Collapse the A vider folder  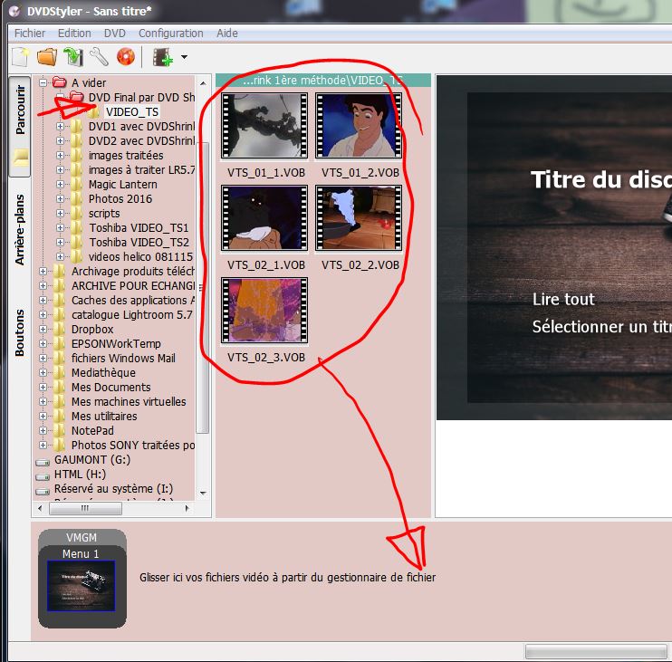click(x=43, y=82)
